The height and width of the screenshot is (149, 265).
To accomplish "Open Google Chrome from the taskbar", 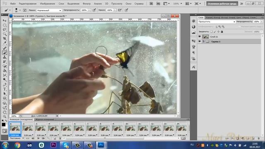I will [x=17, y=145].
